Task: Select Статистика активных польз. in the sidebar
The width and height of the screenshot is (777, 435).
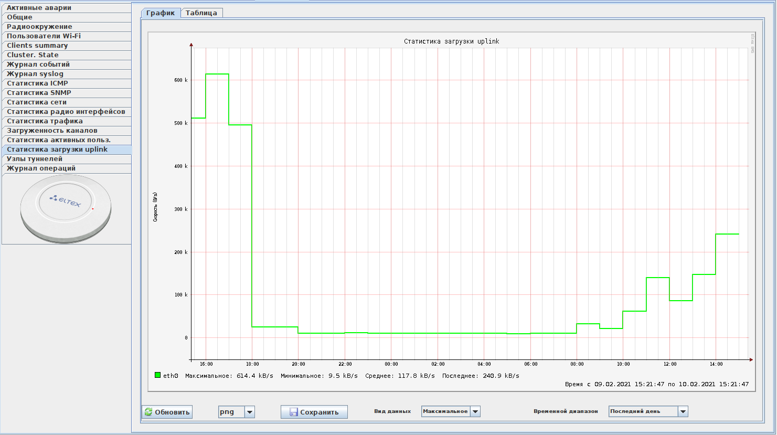Action: (67, 140)
